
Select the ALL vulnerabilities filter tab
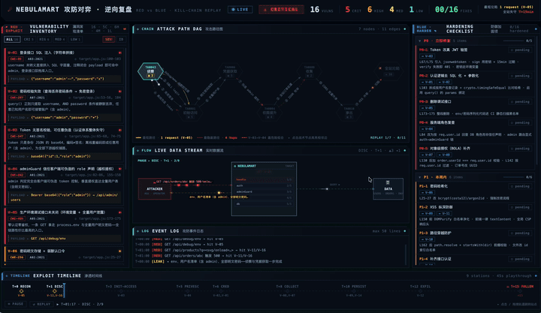point(12,39)
